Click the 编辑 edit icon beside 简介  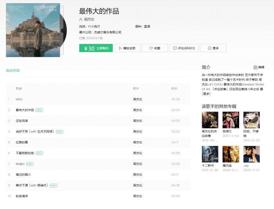click(x=259, y=67)
